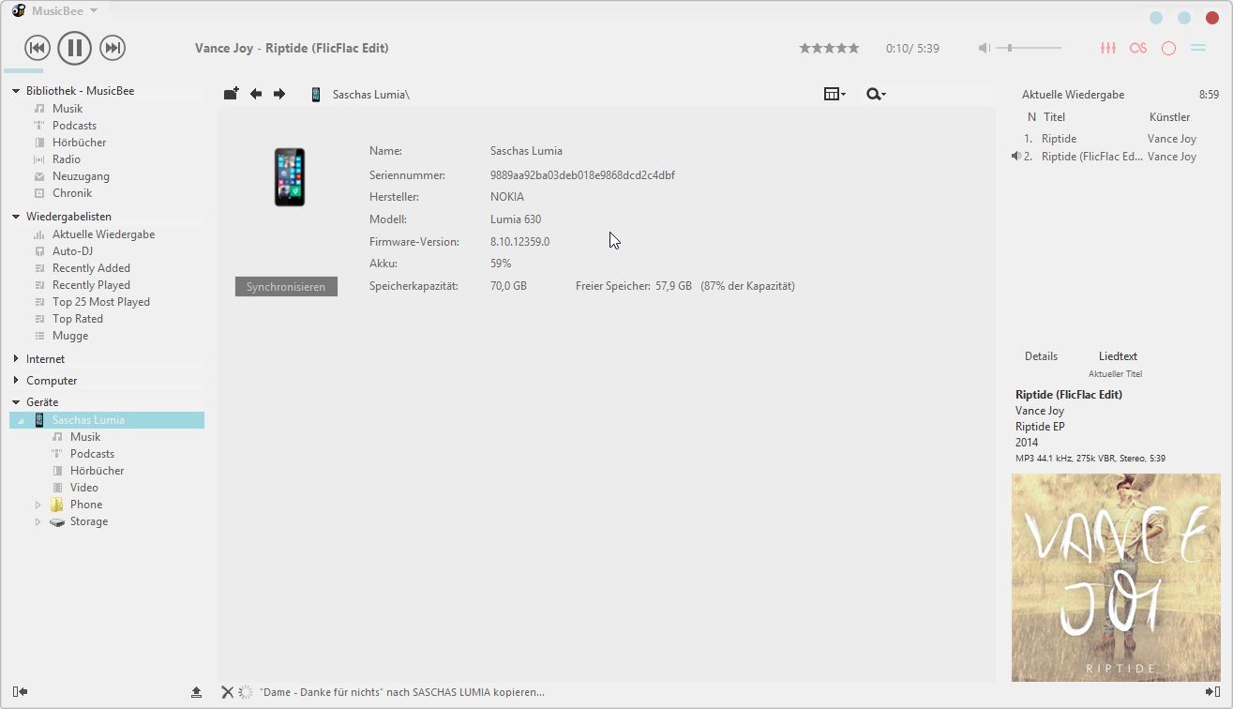
Task: Click the Video icon under Saschas Lumia
Action: click(x=57, y=488)
